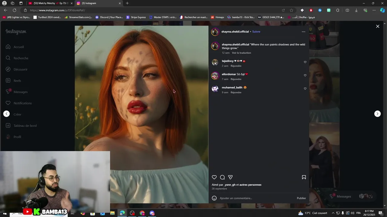
Task: Open Stripe Express bookmark
Action: (x=136, y=17)
